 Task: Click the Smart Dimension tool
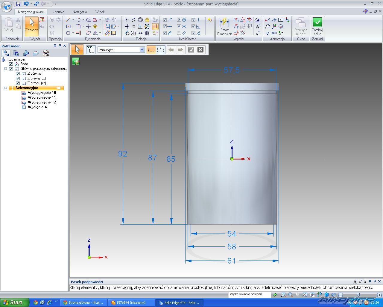point(224,26)
